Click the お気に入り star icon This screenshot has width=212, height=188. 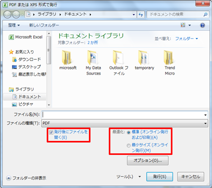pyautogui.click(x=11, y=52)
